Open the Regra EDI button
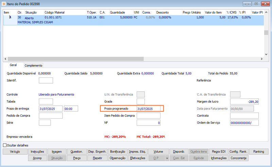 [219, 152]
